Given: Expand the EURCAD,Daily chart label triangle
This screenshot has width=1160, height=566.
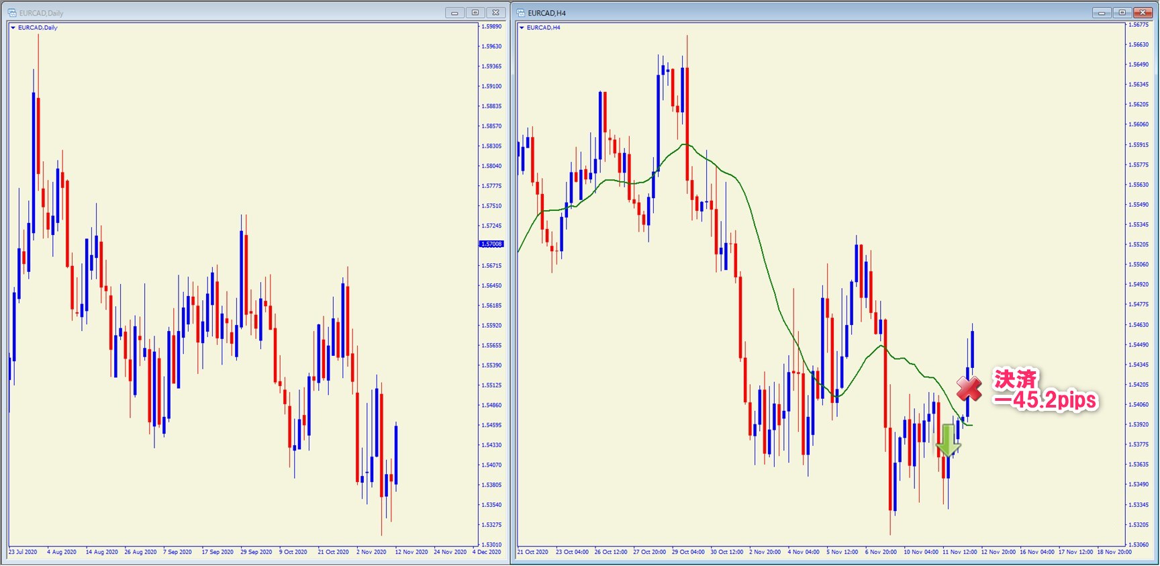Looking at the screenshot, I should click(13, 28).
